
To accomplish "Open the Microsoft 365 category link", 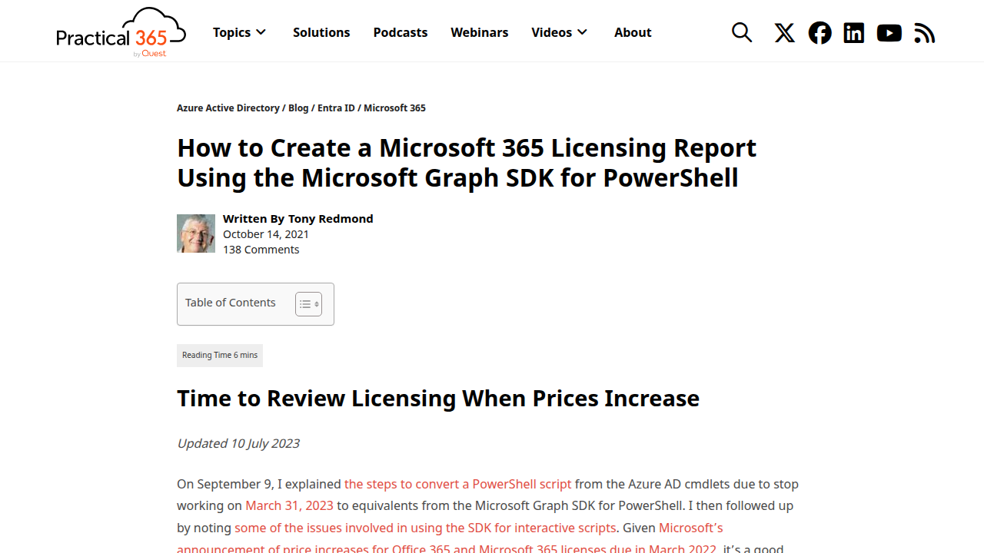I will [394, 108].
